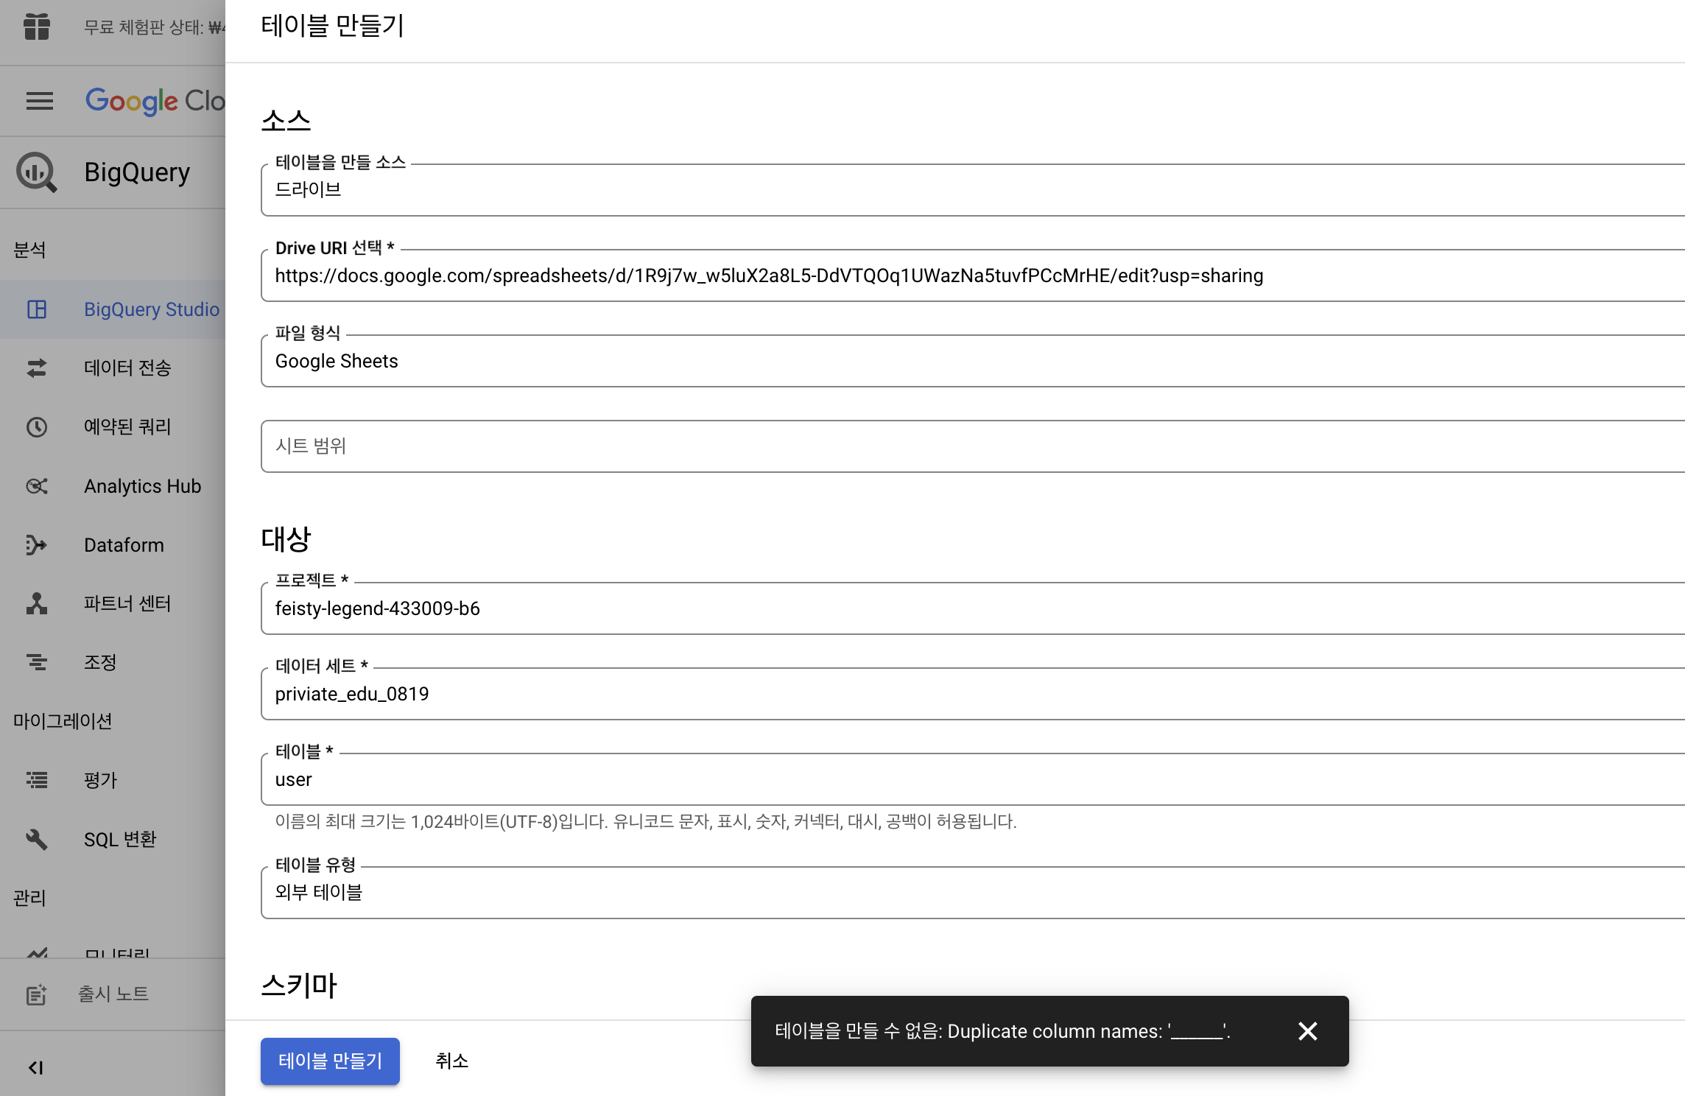Click the Partner Center icon
The width and height of the screenshot is (1685, 1096).
[x=37, y=604]
